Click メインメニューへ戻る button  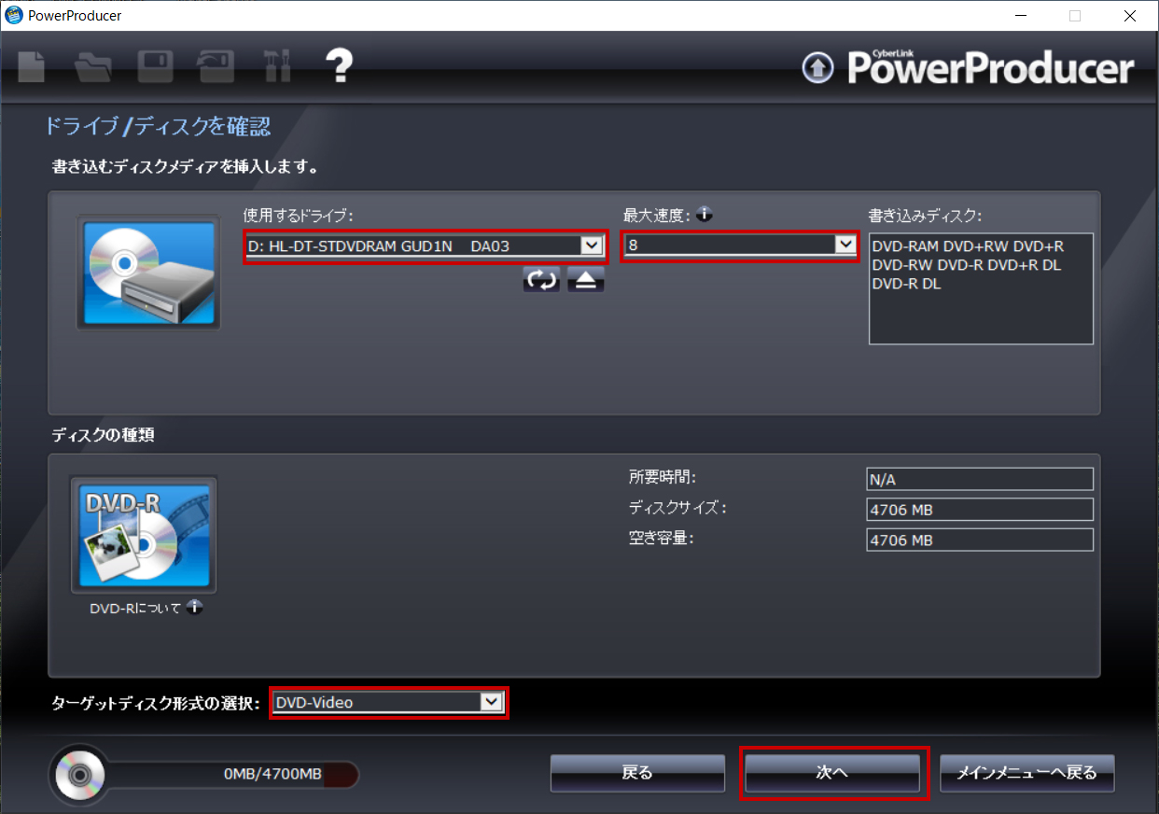click(x=1026, y=773)
